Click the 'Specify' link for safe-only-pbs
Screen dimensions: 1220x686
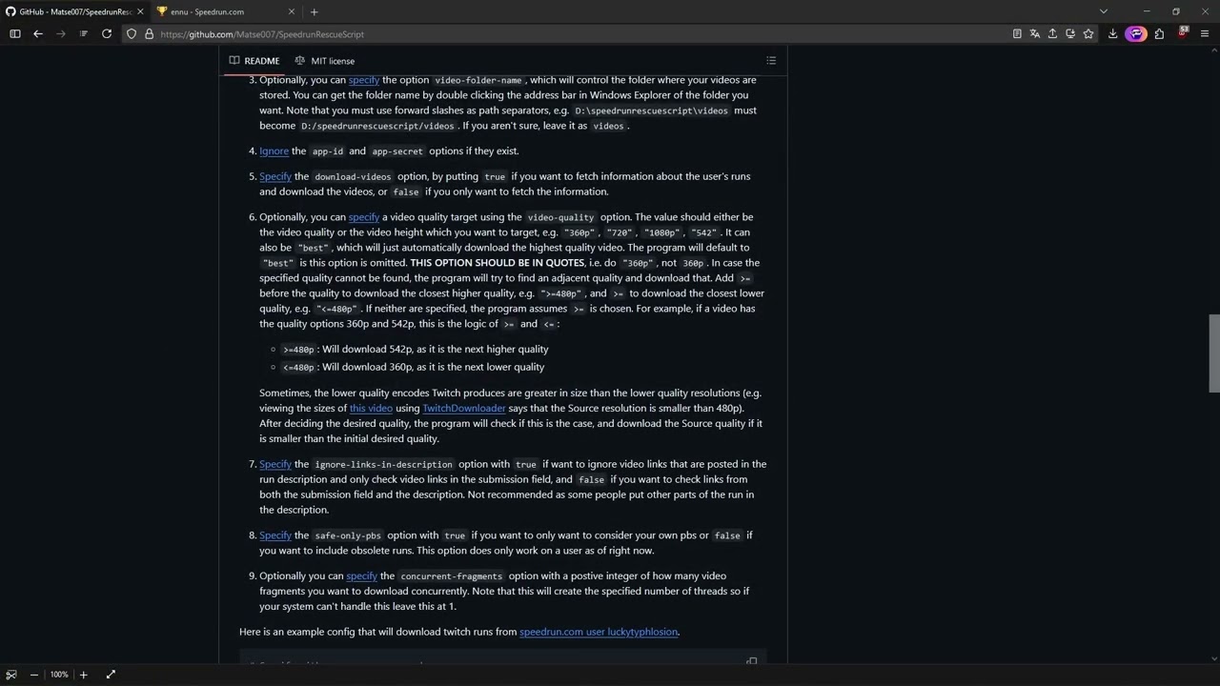(275, 535)
